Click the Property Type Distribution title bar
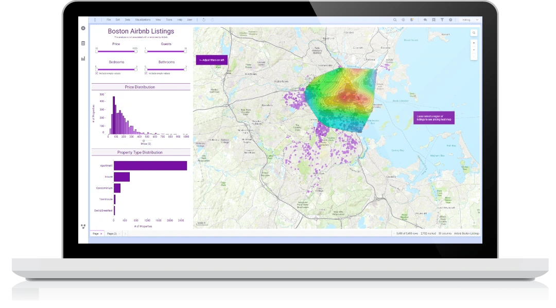Image resolution: width=556 pixels, height=308 pixels. click(141, 152)
